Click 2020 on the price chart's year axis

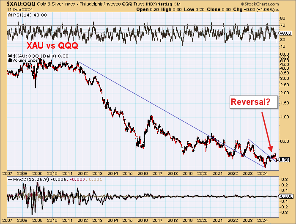[203, 173]
